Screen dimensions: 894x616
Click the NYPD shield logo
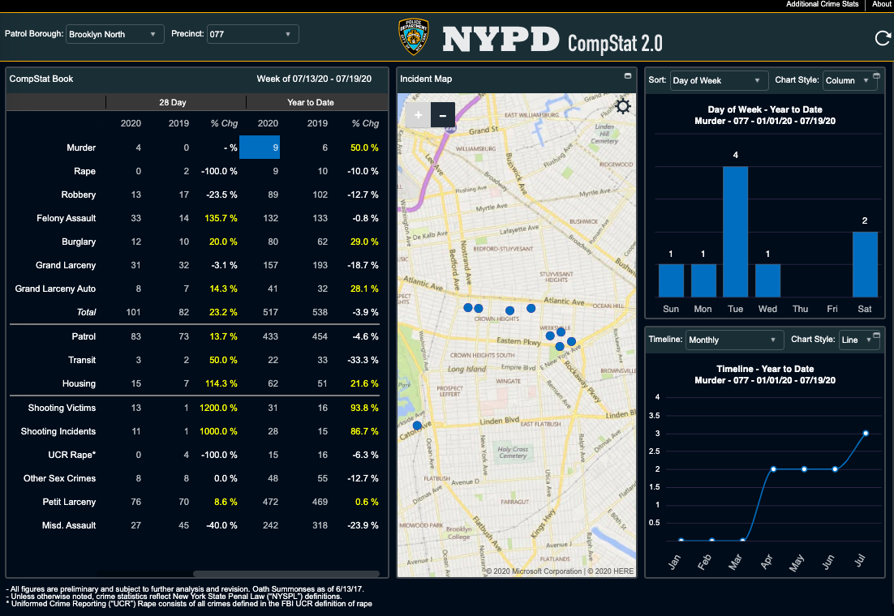[x=414, y=37]
